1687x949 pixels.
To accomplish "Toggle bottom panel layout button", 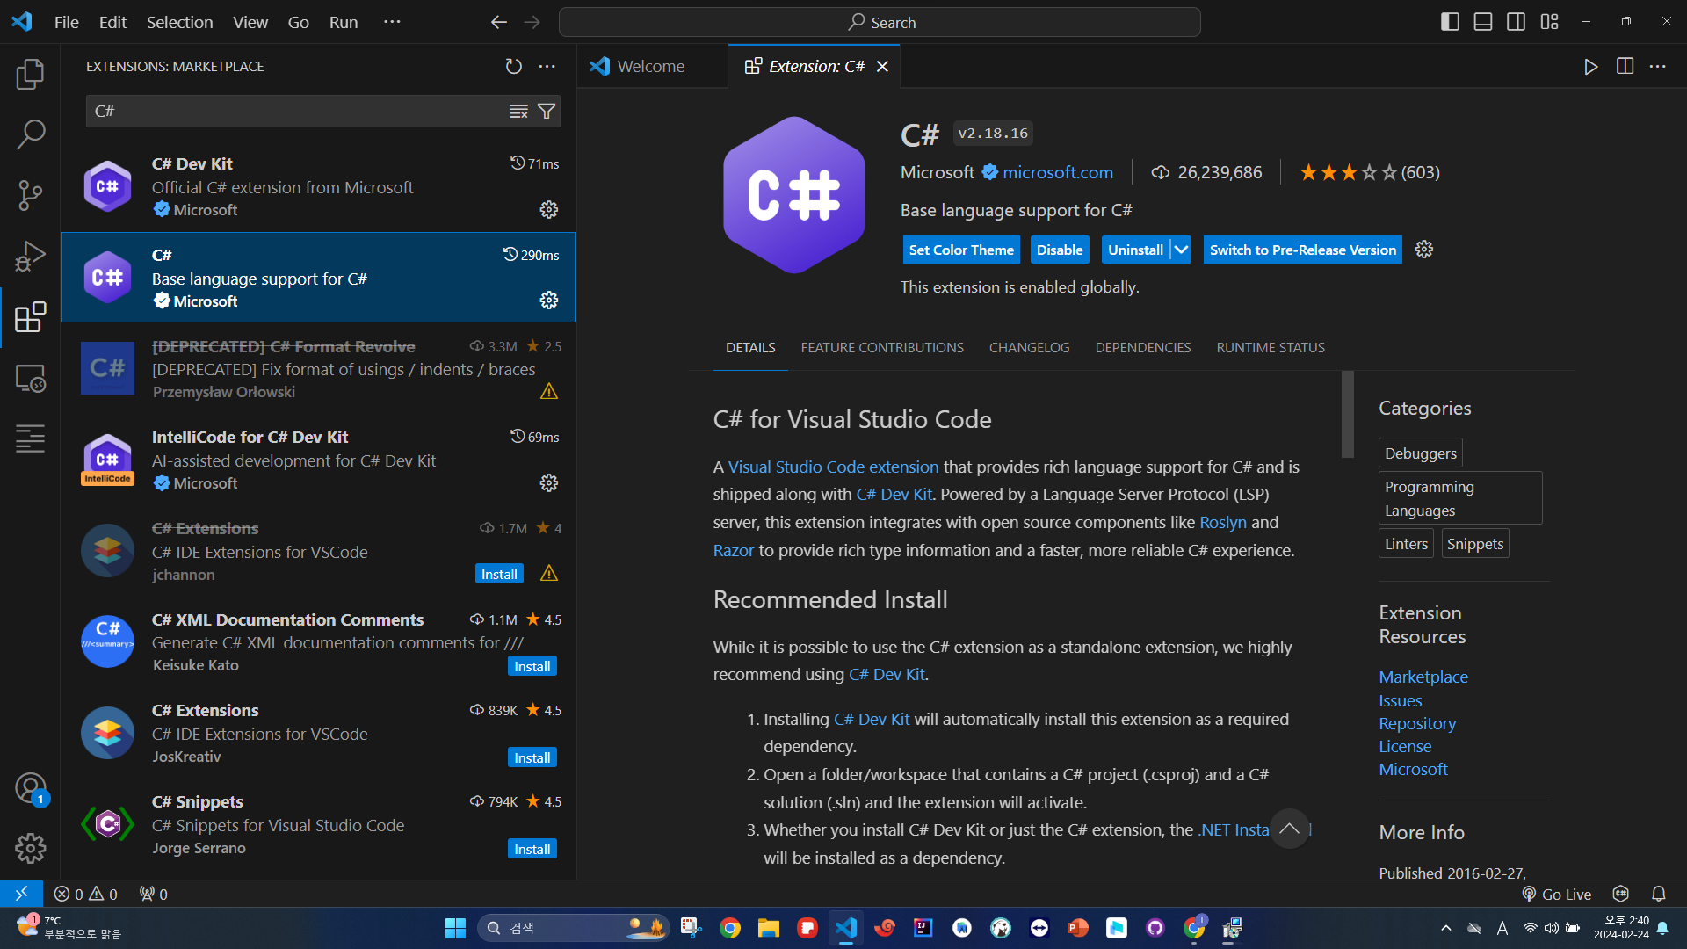I will [x=1483, y=22].
